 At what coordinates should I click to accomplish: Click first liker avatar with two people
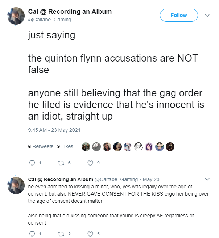click(x=86, y=147)
